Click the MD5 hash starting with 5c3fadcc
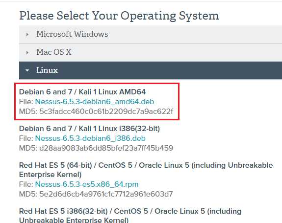The height and width of the screenshot is (223, 282). pyautogui.click(x=106, y=111)
